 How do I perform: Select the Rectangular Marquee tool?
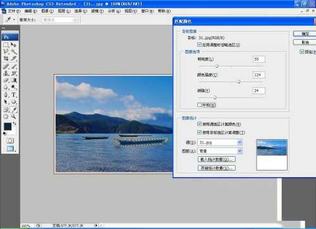pos(6,44)
